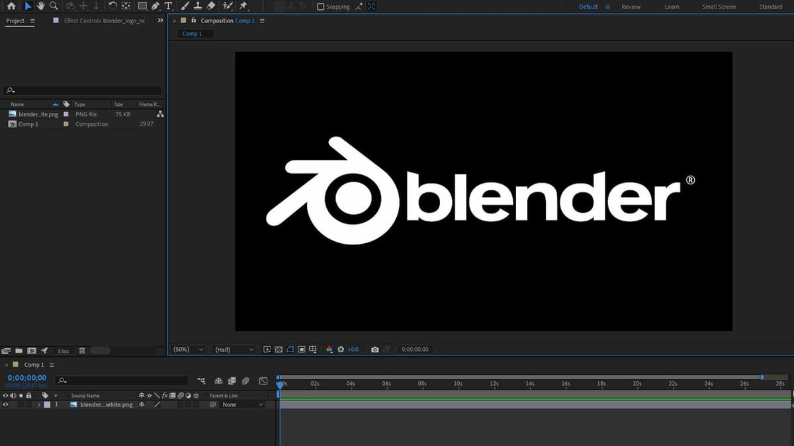Screen dimensions: 794x446
Task: Select the Type text tool
Action: coord(168,6)
